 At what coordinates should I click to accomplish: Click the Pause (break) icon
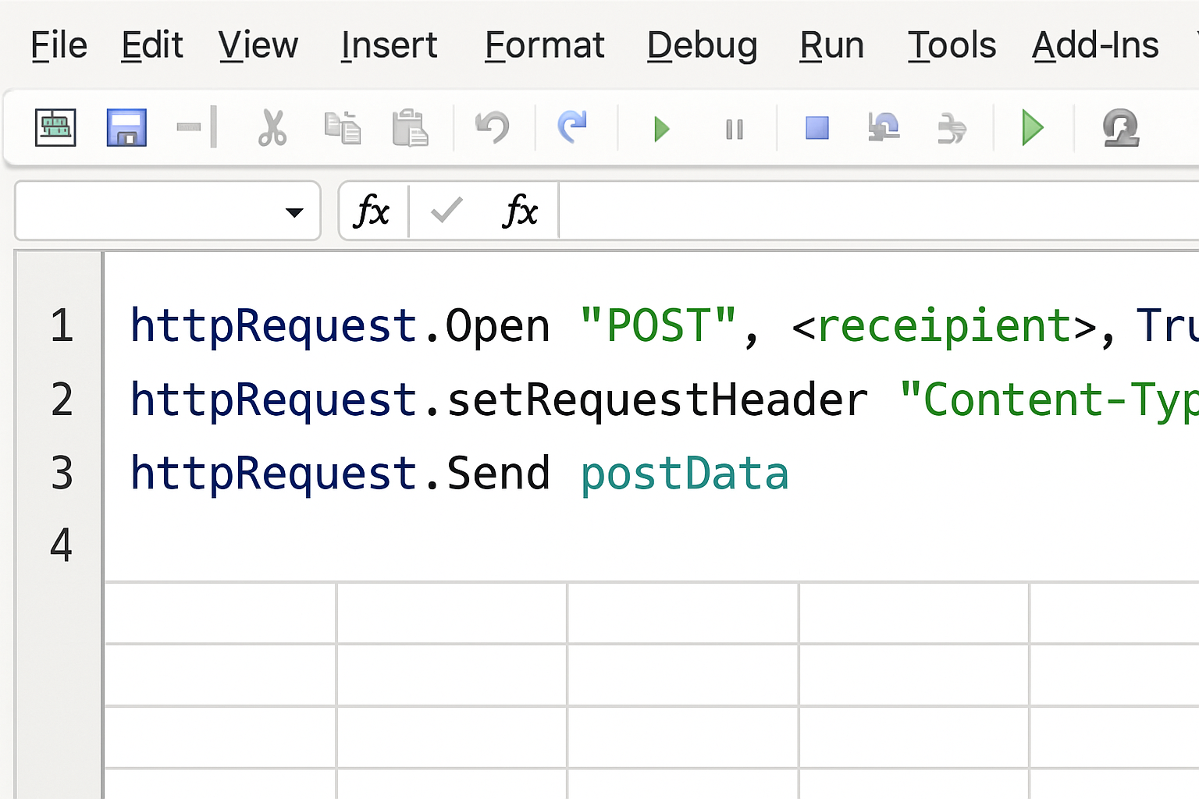[x=735, y=129]
